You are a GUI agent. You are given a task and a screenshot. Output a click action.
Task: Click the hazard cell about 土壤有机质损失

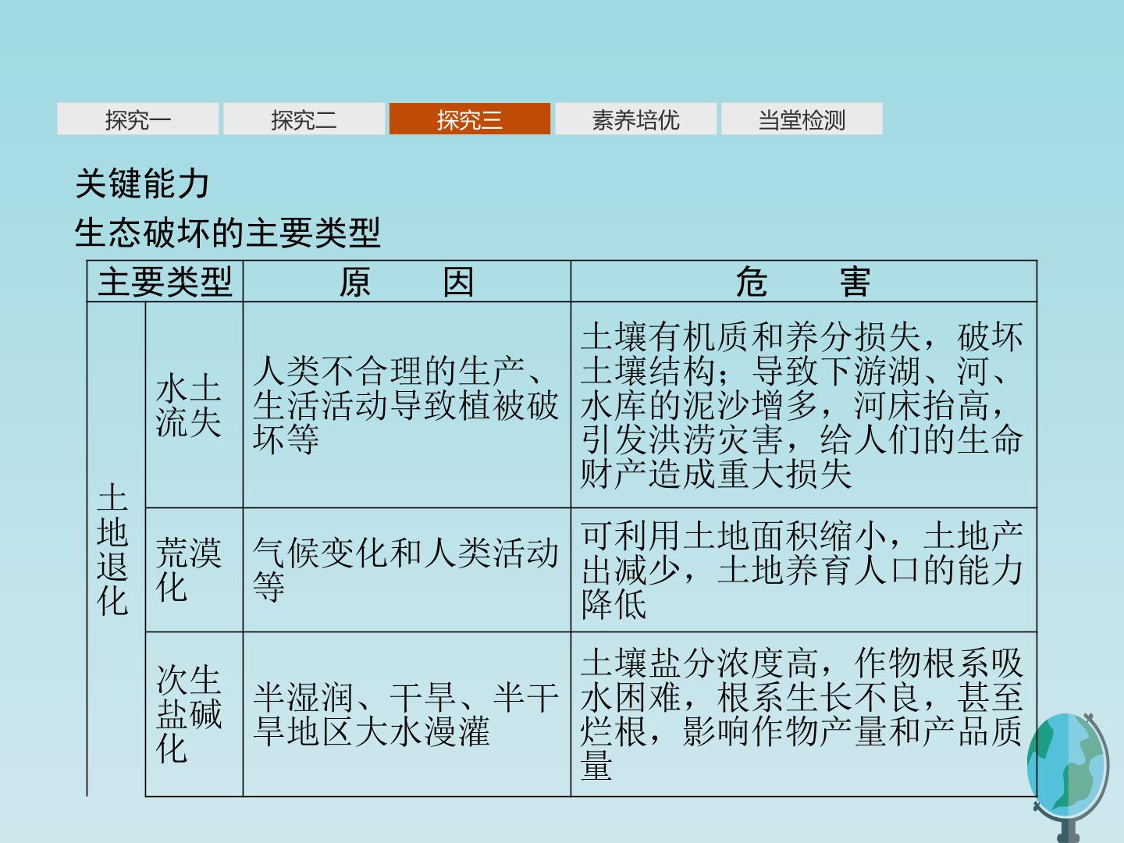coord(803,405)
